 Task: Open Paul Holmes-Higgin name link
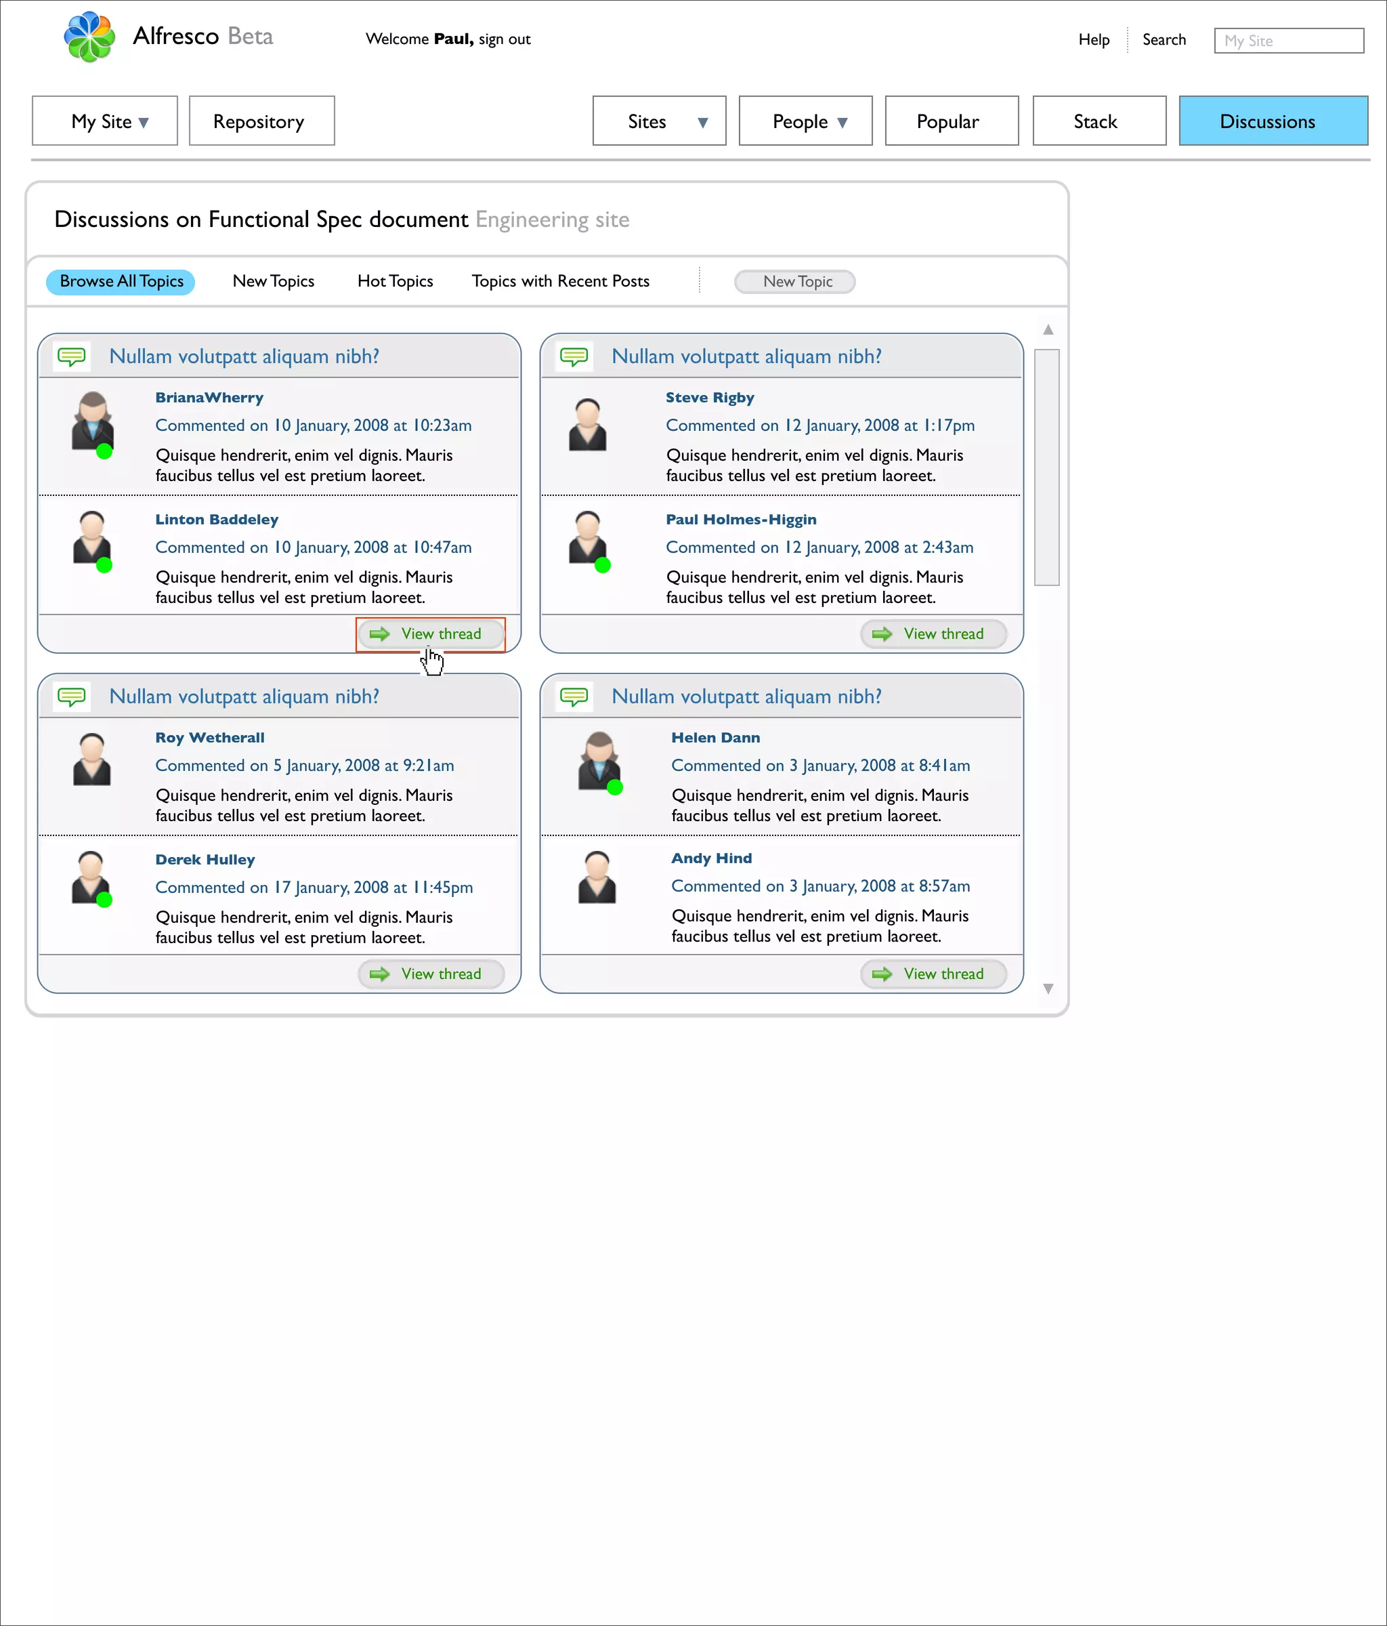(x=742, y=520)
